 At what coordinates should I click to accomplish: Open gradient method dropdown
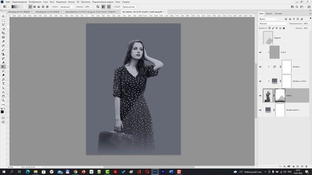pos(129,7)
